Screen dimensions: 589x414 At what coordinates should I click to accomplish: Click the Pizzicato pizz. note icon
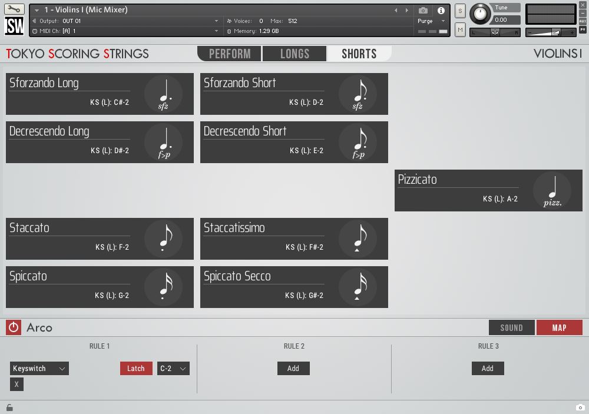(552, 190)
